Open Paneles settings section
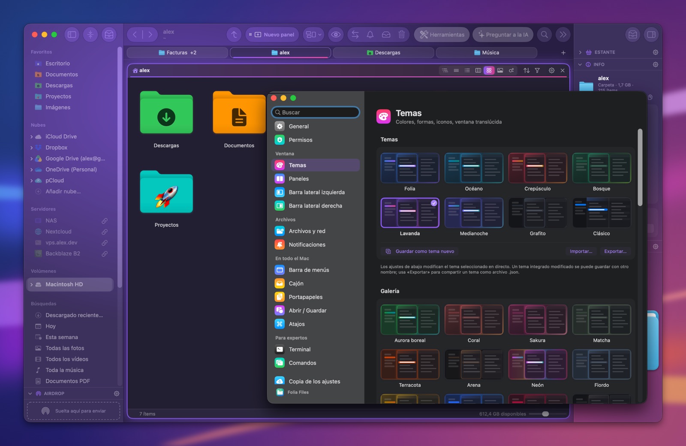This screenshot has width=686, height=446. coord(316,179)
